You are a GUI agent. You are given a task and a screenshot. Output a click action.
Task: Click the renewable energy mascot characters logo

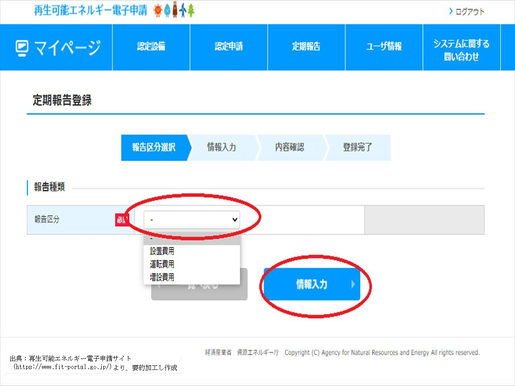tap(173, 10)
